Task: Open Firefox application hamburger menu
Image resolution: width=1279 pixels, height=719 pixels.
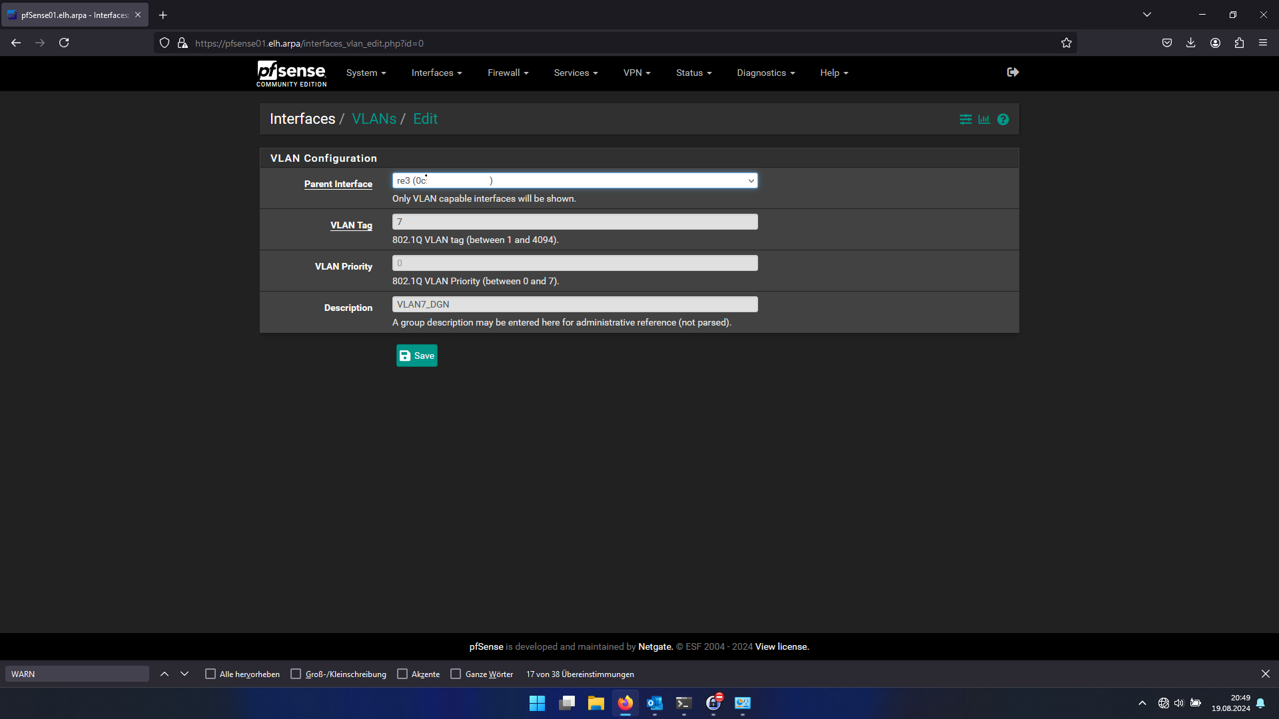Action: (1263, 43)
